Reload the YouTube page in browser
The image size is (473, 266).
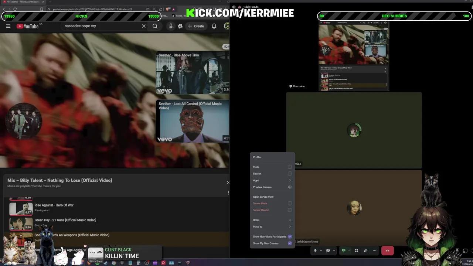coord(15,9)
